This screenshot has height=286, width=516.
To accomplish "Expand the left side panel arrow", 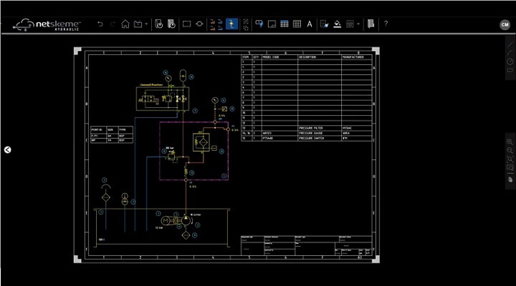I will tap(8, 149).
